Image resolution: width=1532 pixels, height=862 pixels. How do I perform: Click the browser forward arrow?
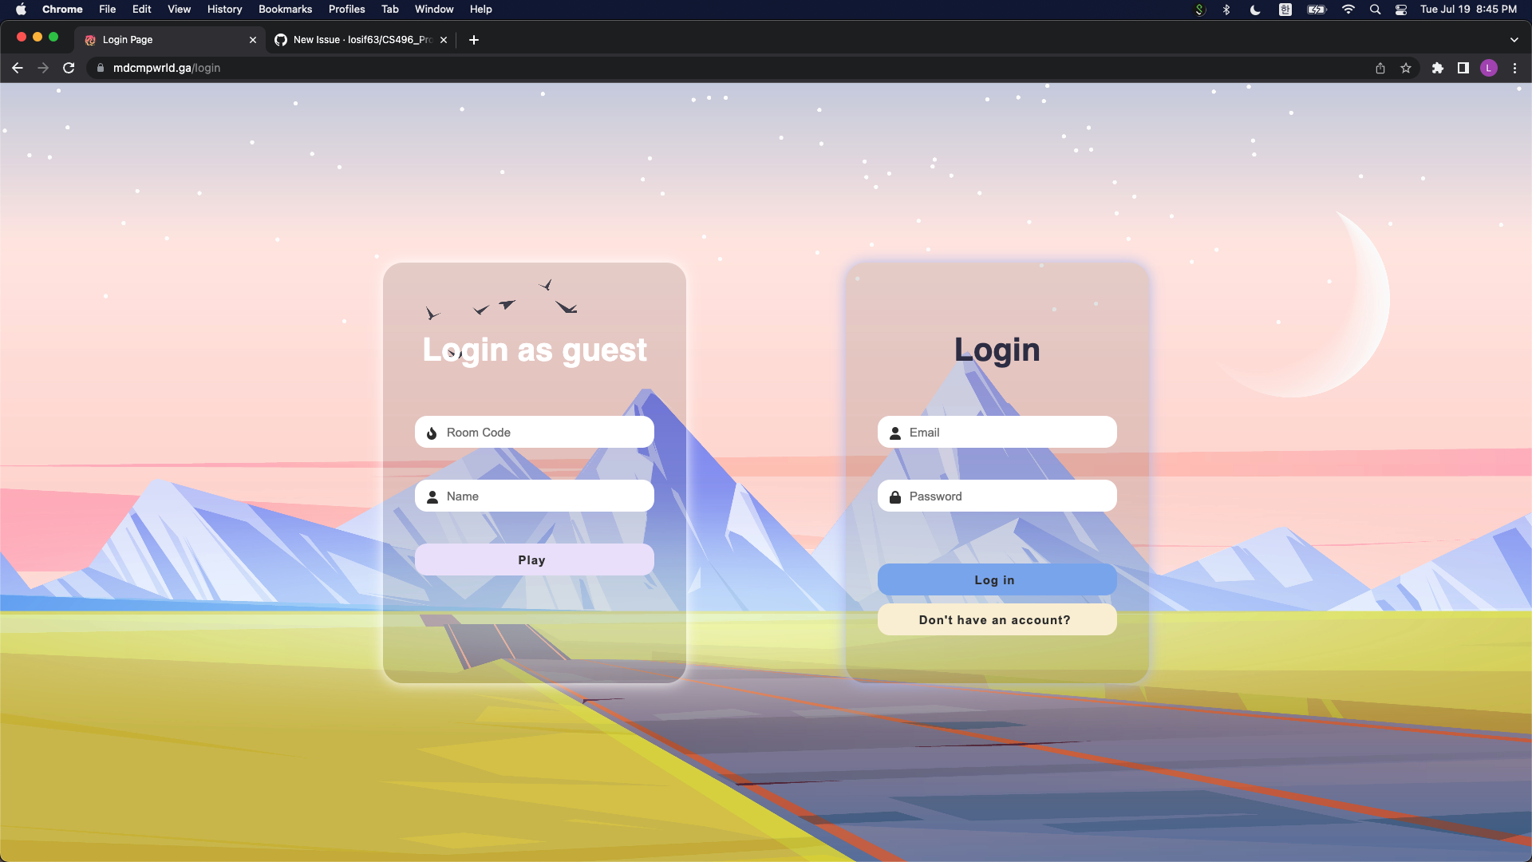[x=43, y=68]
